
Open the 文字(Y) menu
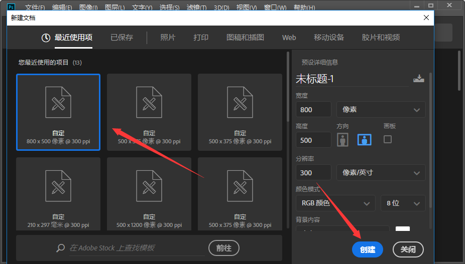pos(142,8)
